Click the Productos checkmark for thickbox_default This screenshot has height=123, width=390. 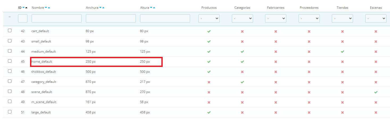[209, 72]
